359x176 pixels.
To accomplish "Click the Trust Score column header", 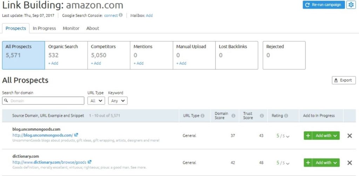I will (248, 116).
